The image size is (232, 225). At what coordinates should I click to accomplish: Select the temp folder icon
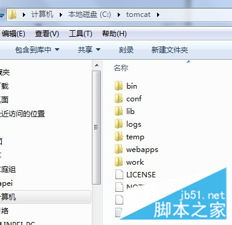[x=118, y=137]
